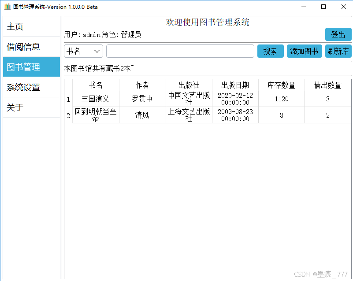Minimize the 图书管理系统 window

tap(304, 7)
